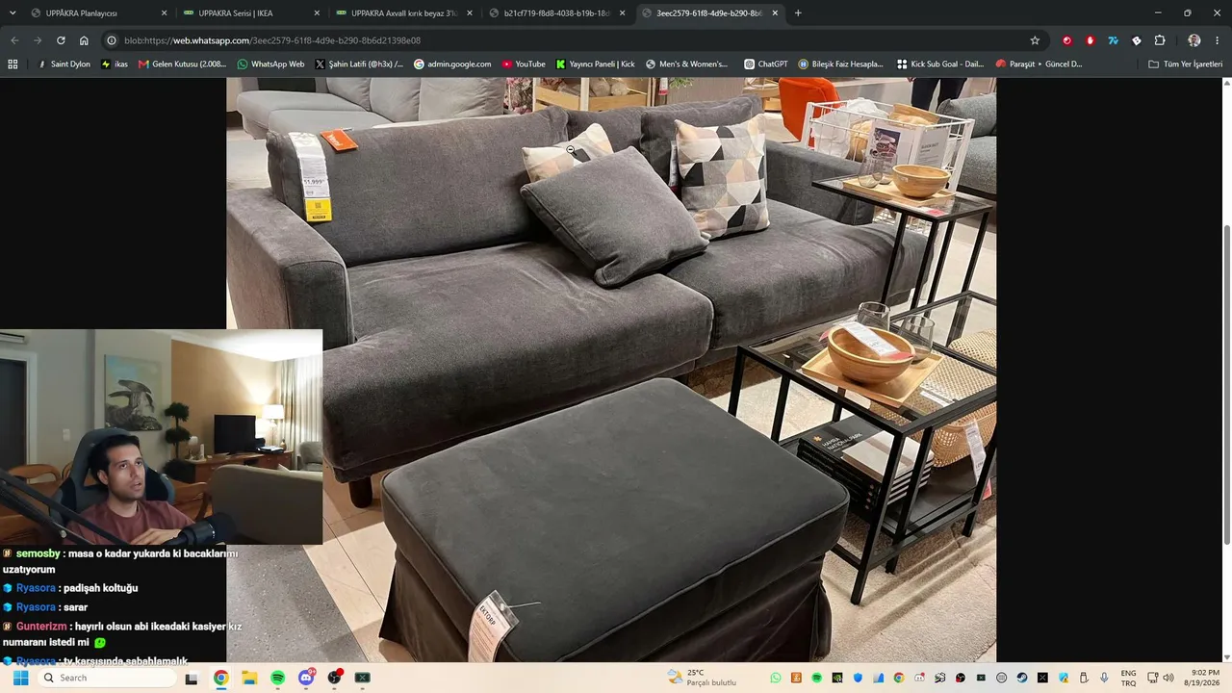Open Discord from the taskbar
This screenshot has width=1232, height=693.
tap(306, 678)
